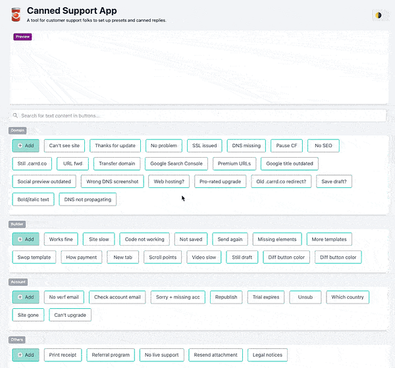Screen dimensions: 395x368
Task: Click the Code not working preset
Action: [x=145, y=239]
